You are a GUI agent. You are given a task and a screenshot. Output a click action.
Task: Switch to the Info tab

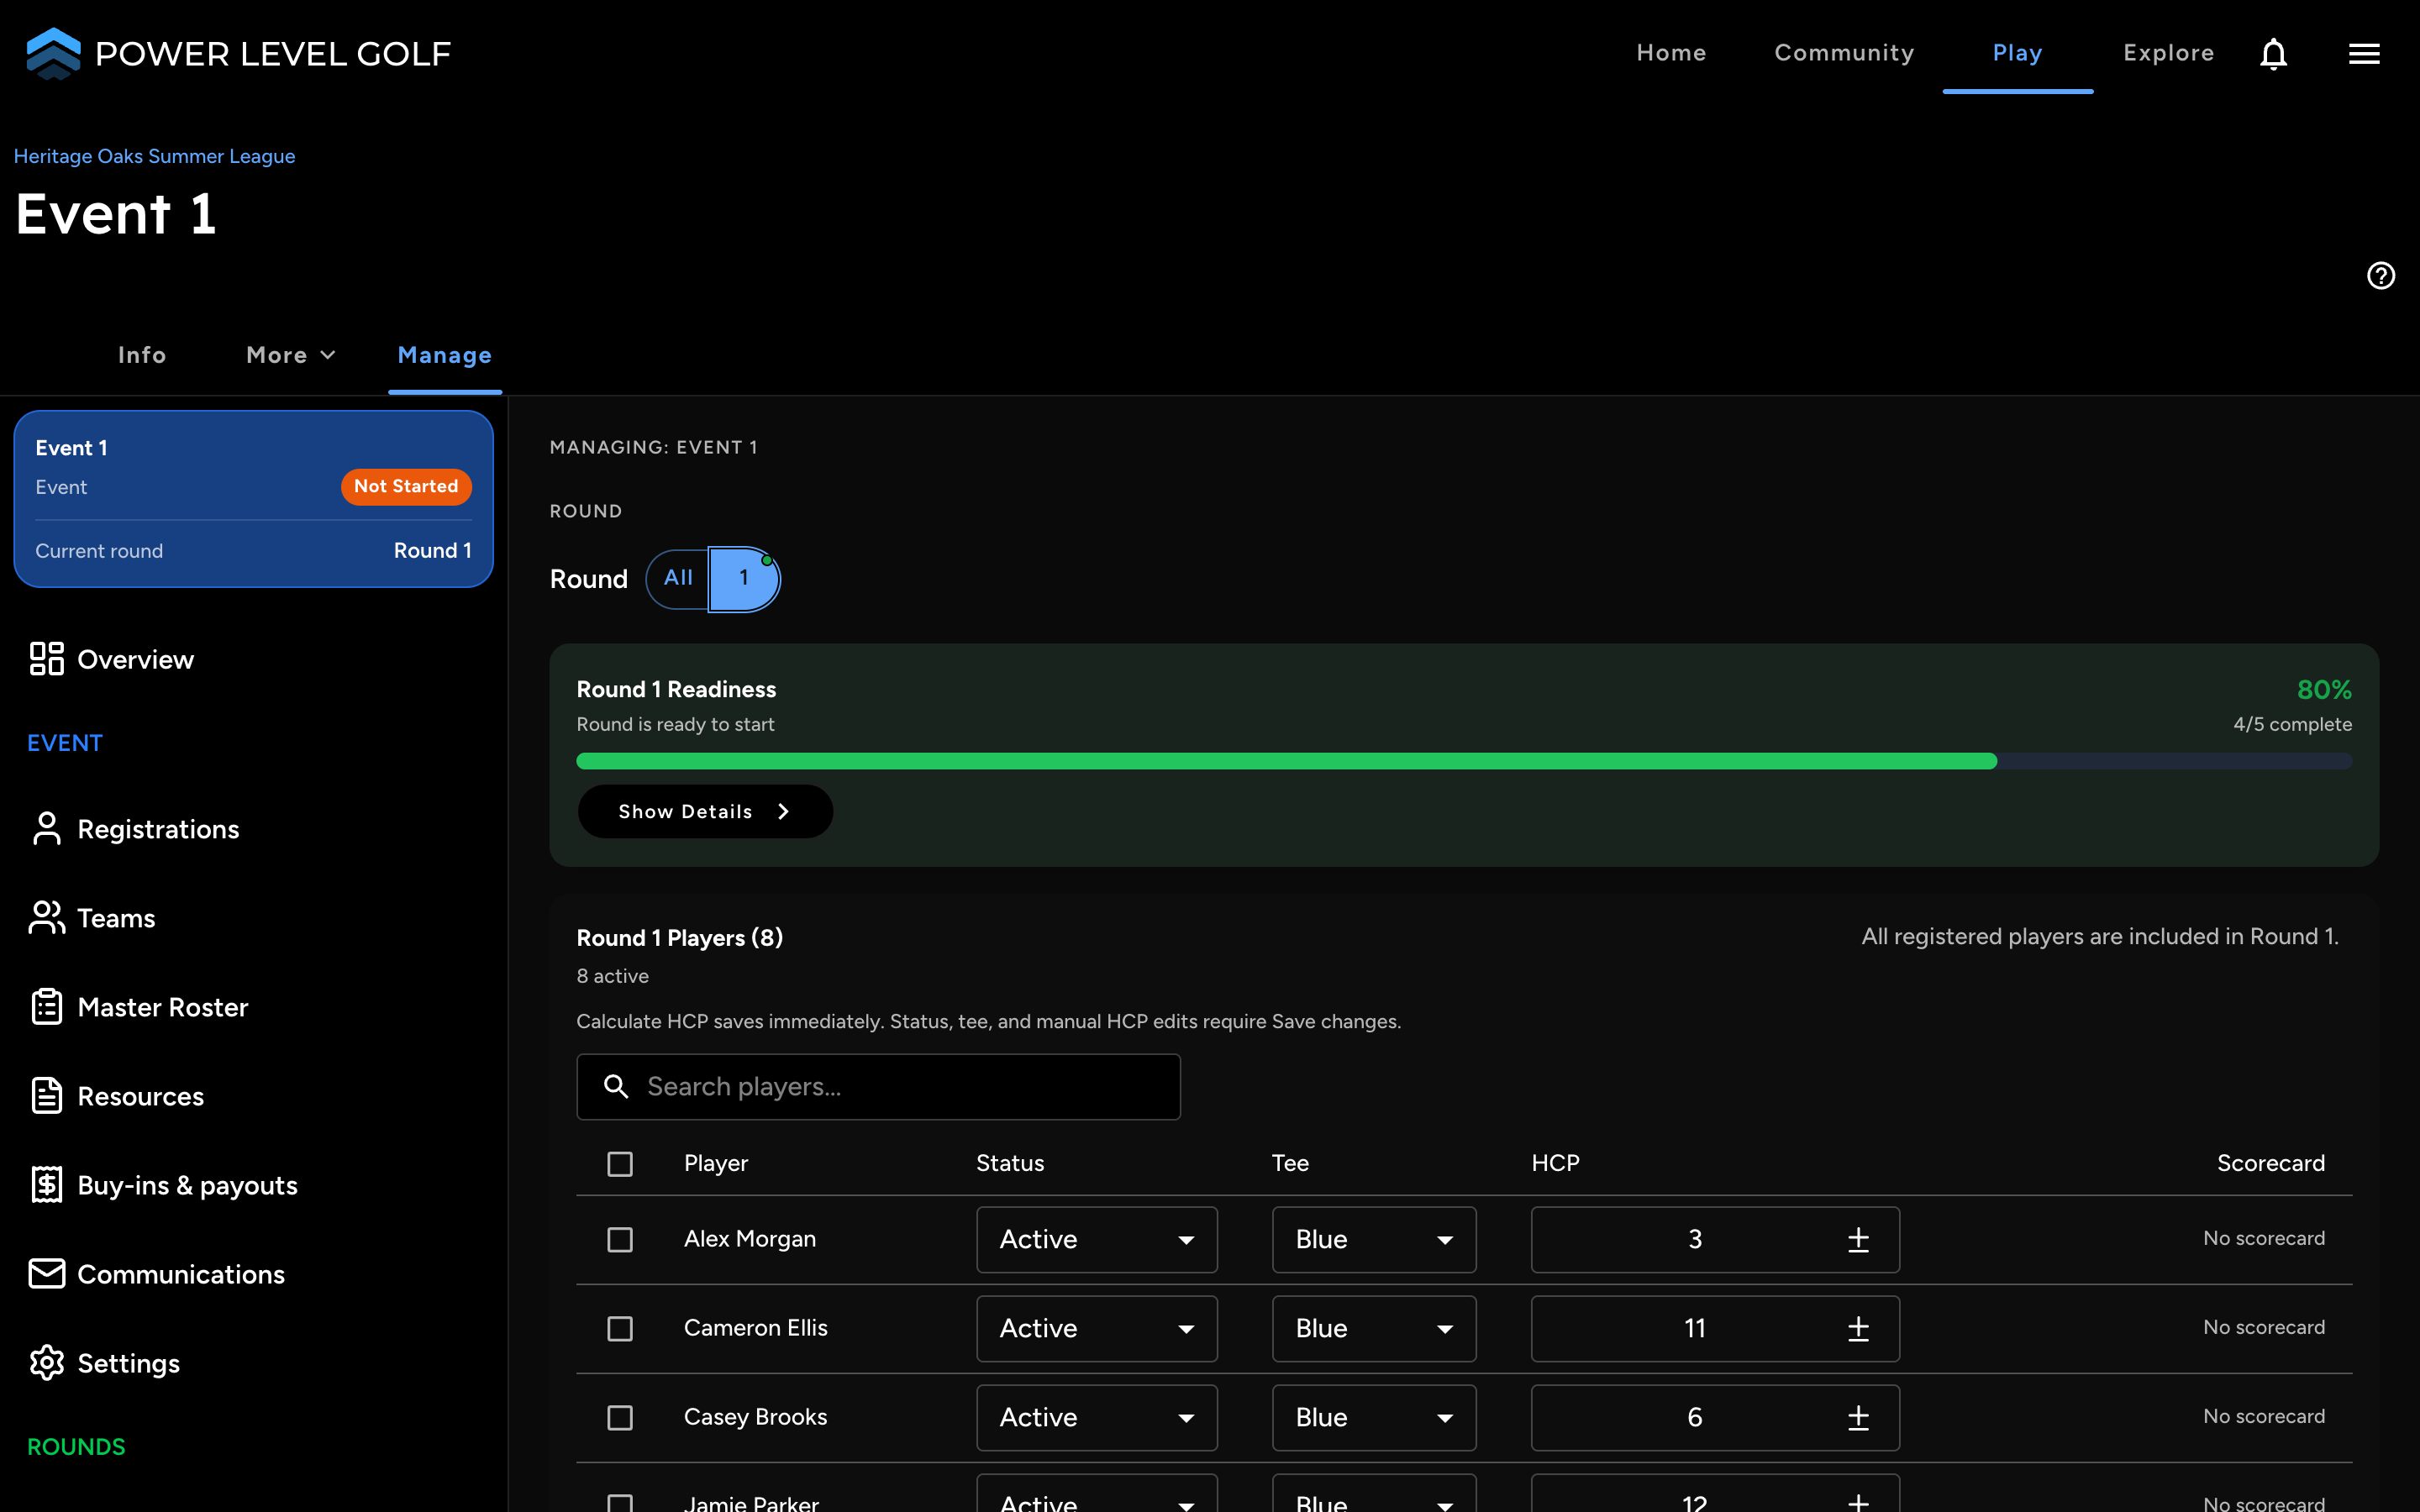(x=142, y=355)
